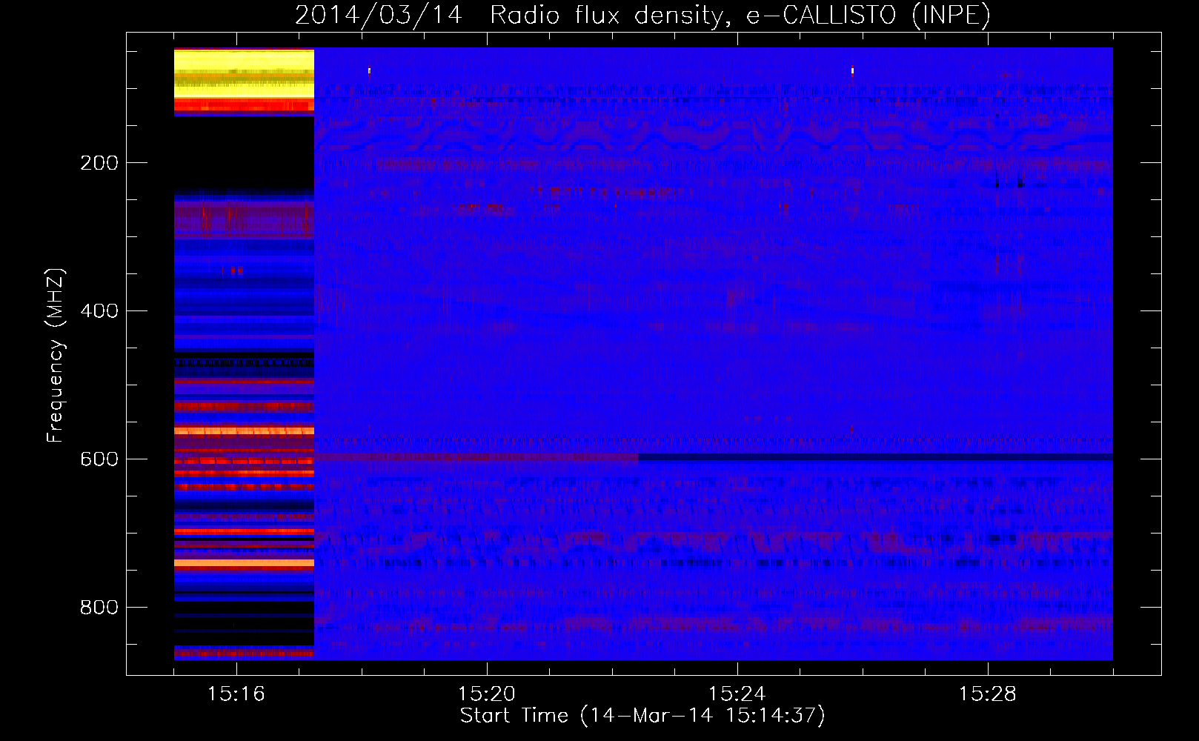The image size is (1199, 741).
Task: Click the 15:20 time tick label
Action: [486, 694]
